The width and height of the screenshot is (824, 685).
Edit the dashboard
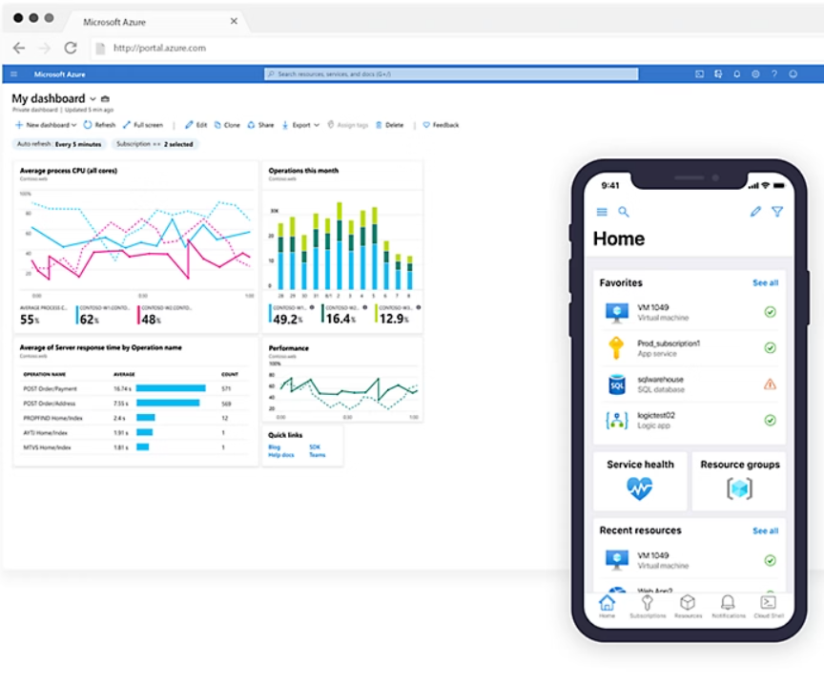click(x=196, y=125)
